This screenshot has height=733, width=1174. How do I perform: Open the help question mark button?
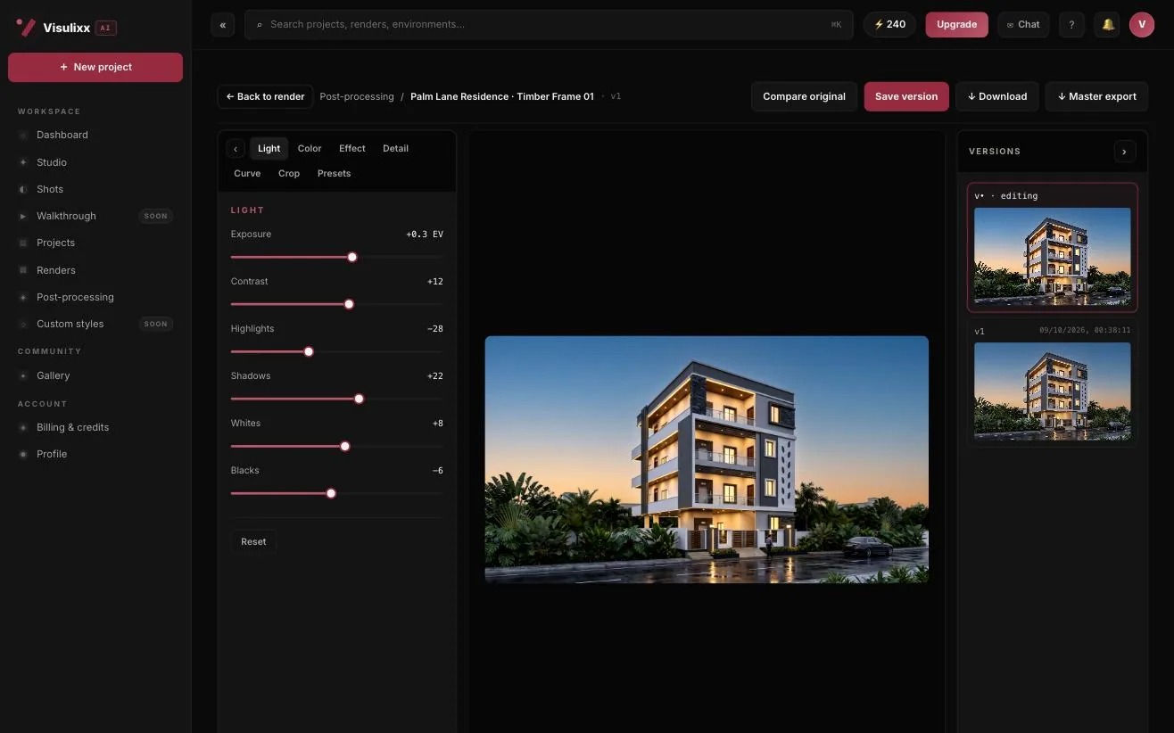tap(1071, 25)
